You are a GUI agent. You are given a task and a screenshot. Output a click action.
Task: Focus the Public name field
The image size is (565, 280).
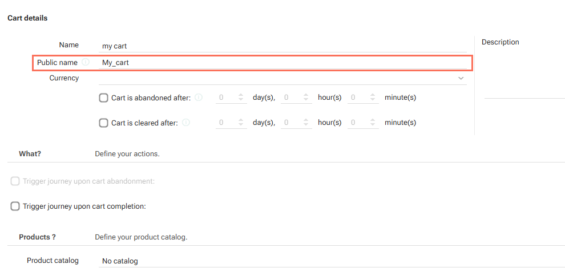click(282, 63)
